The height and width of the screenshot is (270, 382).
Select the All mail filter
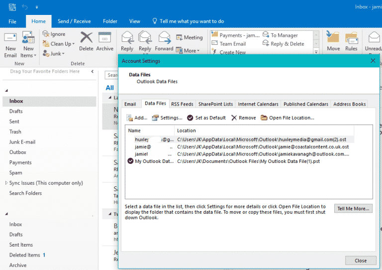[x=109, y=88]
